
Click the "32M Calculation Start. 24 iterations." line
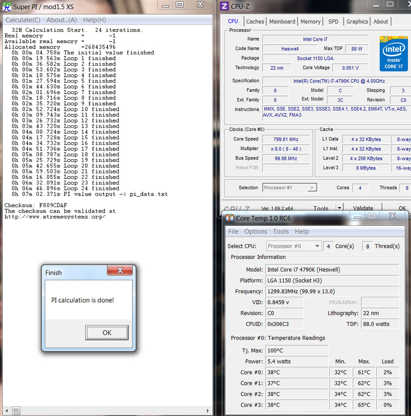(x=77, y=30)
